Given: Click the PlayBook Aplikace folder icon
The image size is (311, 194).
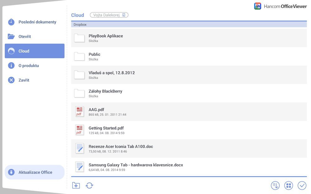Looking at the screenshot, I should point(79,38).
